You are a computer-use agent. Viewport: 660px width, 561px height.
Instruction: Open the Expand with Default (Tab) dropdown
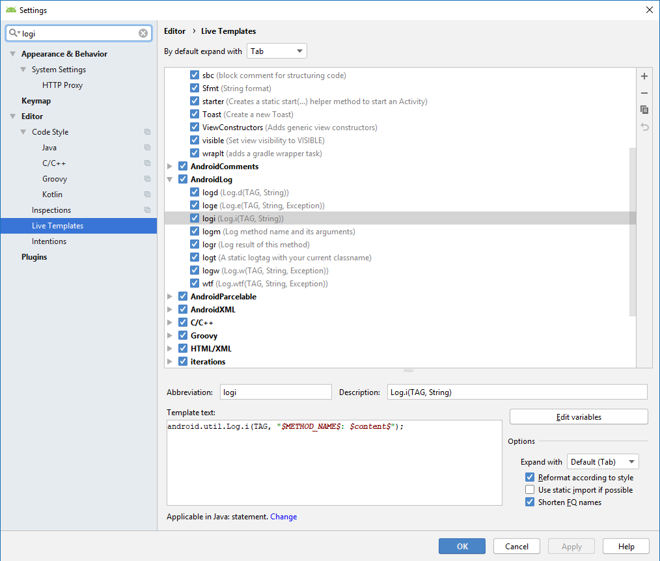click(x=603, y=461)
